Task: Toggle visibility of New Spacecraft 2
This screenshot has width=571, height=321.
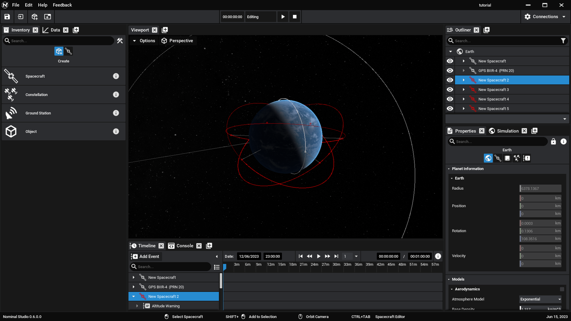Action: [450, 80]
